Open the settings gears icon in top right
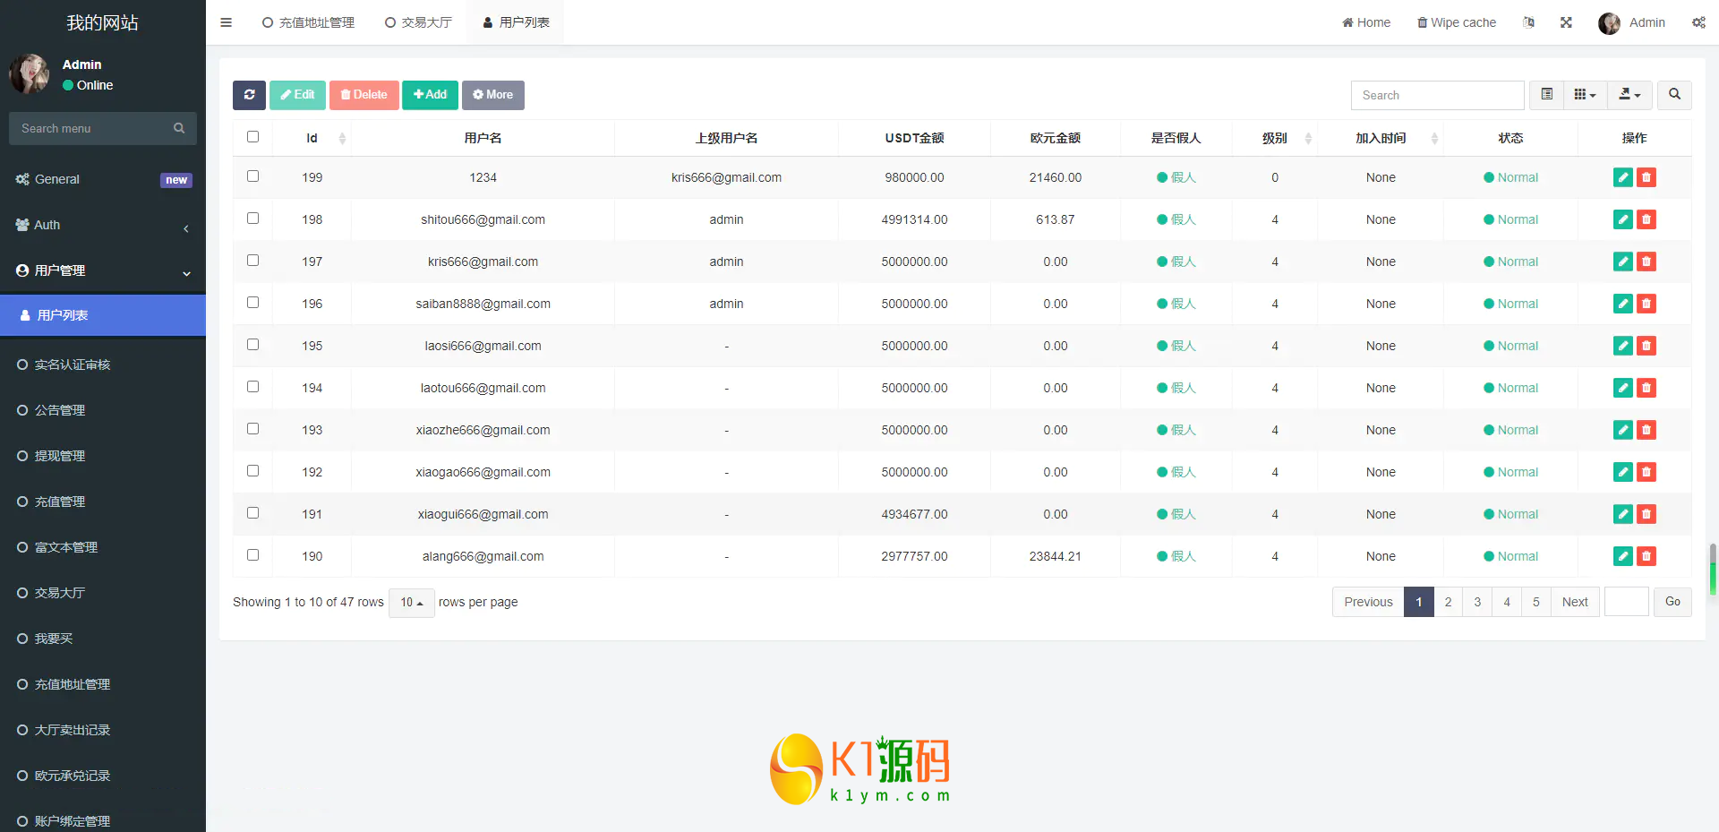This screenshot has height=832, width=1719. tap(1698, 22)
